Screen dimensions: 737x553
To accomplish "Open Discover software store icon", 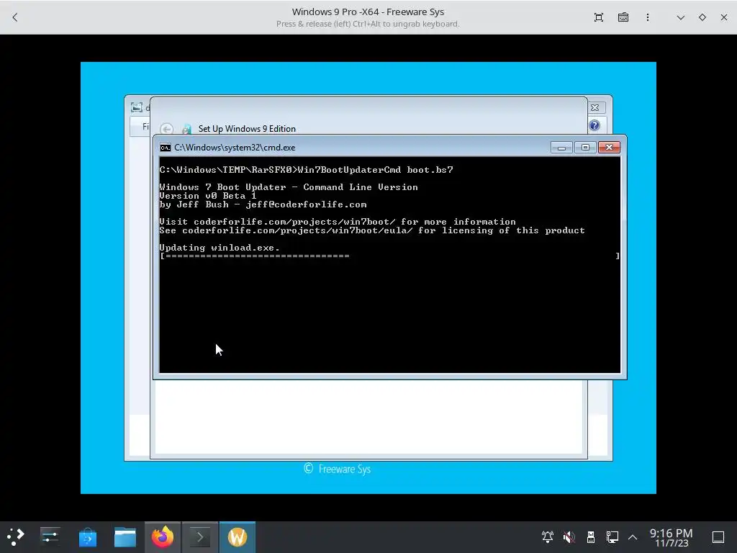I will click(x=87, y=537).
